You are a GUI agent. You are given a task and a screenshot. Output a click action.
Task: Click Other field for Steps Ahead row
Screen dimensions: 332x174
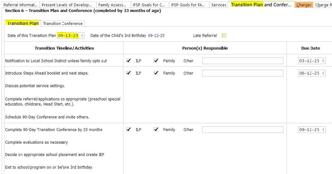(242, 73)
